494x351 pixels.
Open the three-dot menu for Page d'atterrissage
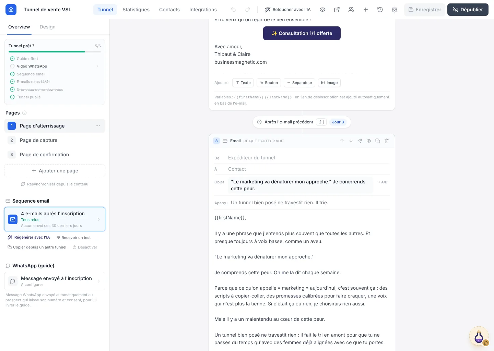98,126
